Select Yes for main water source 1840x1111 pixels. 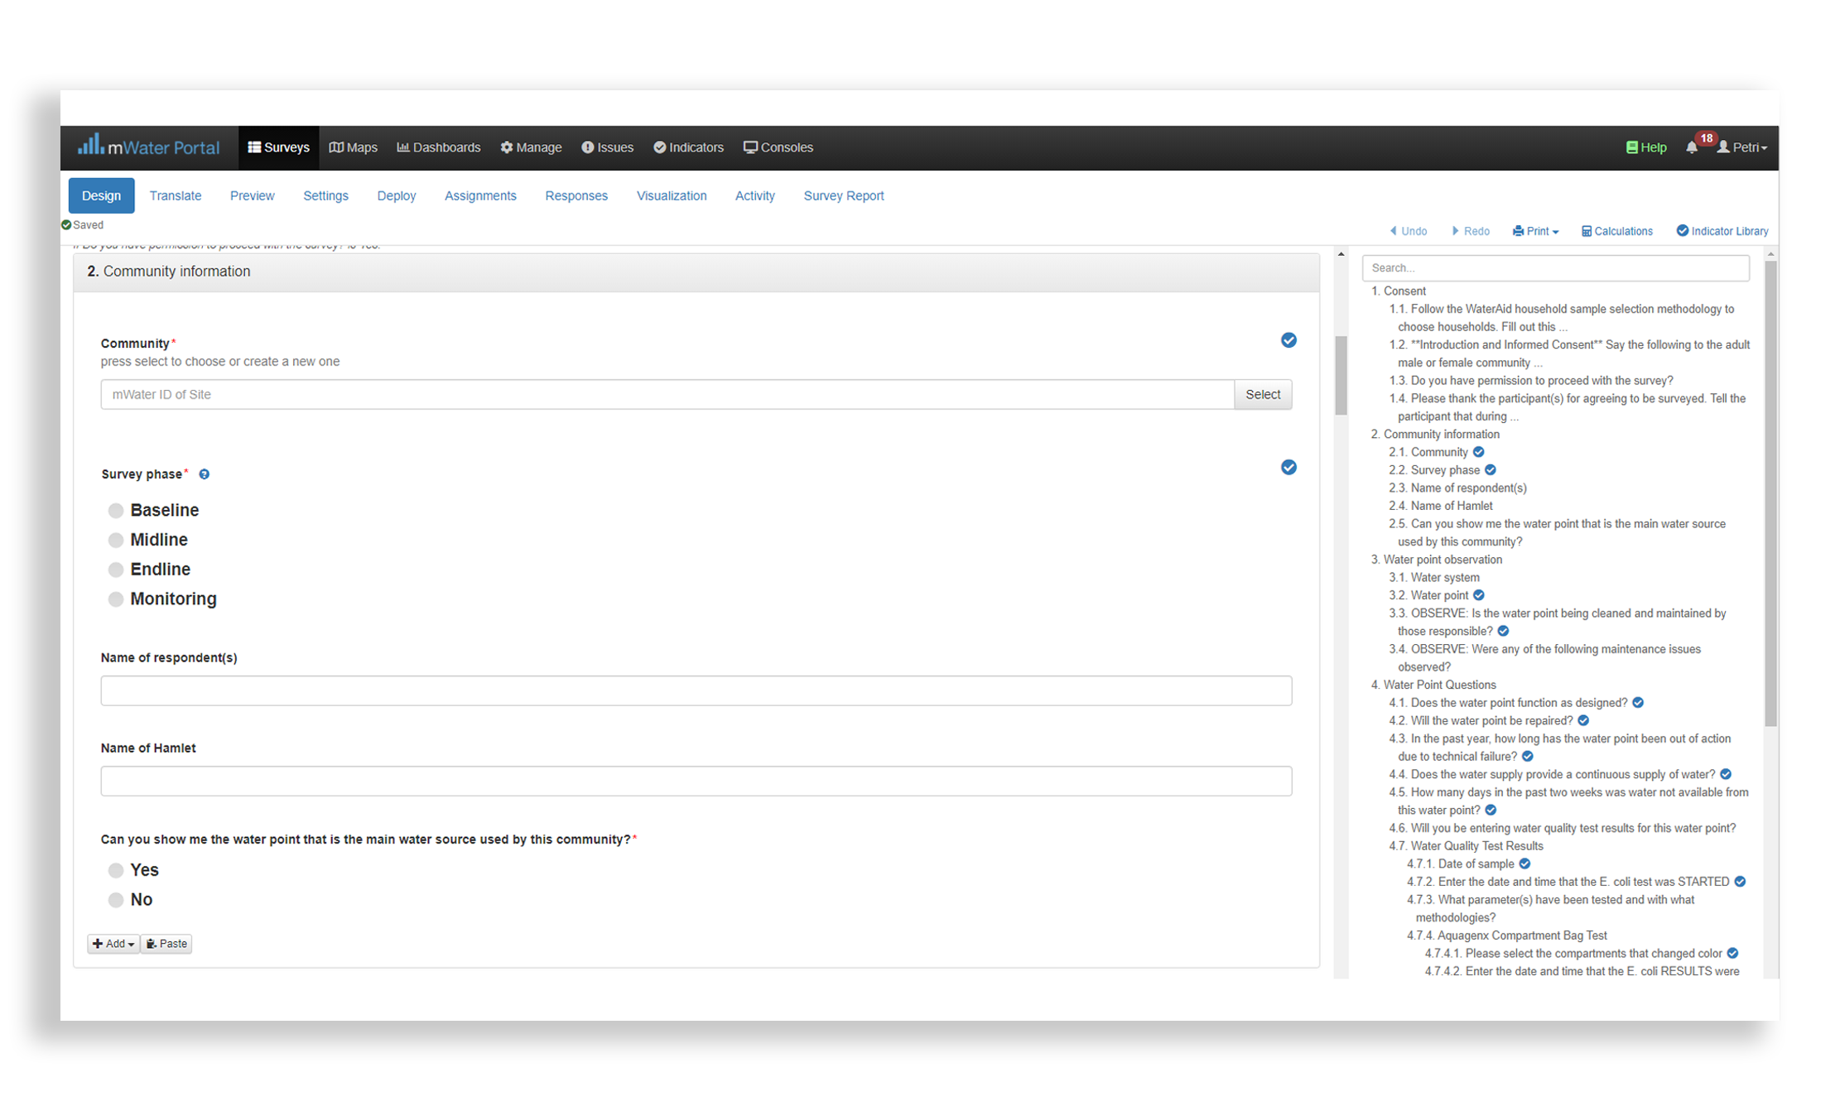[116, 870]
